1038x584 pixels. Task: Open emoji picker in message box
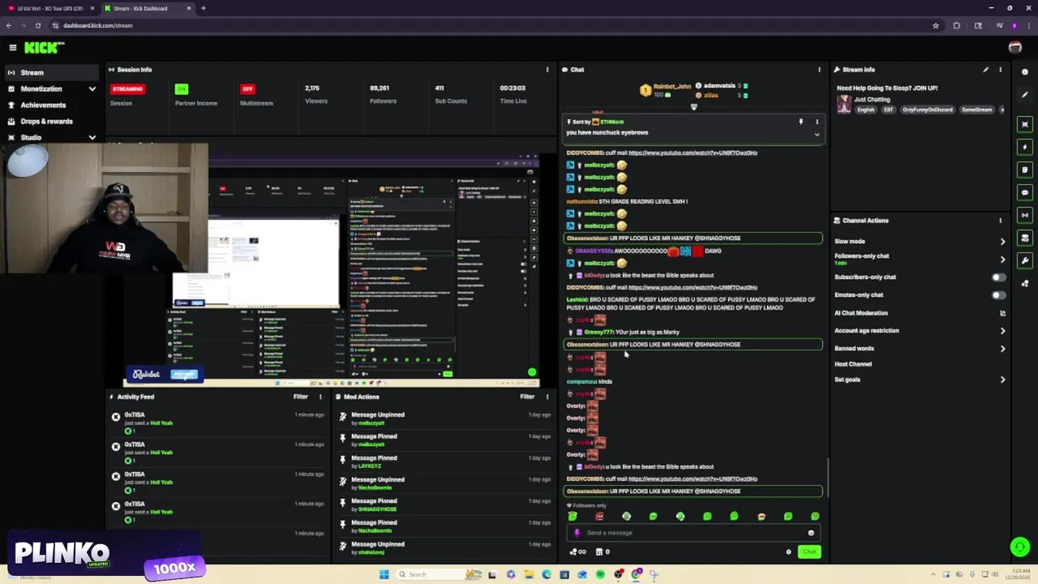811,533
